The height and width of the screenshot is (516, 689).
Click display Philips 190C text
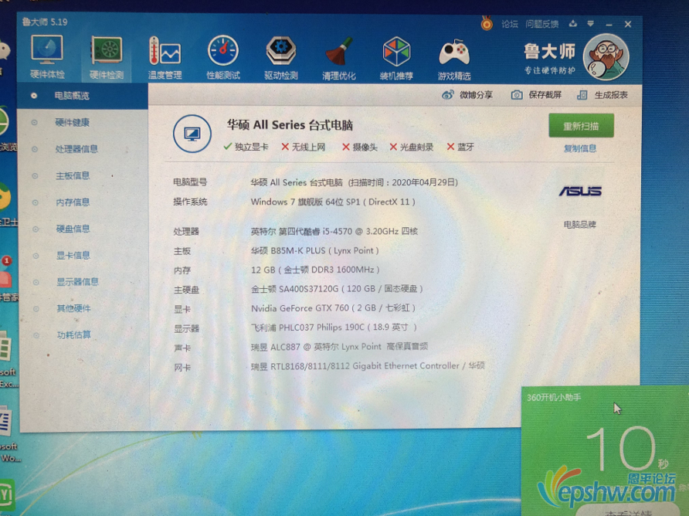(334, 328)
